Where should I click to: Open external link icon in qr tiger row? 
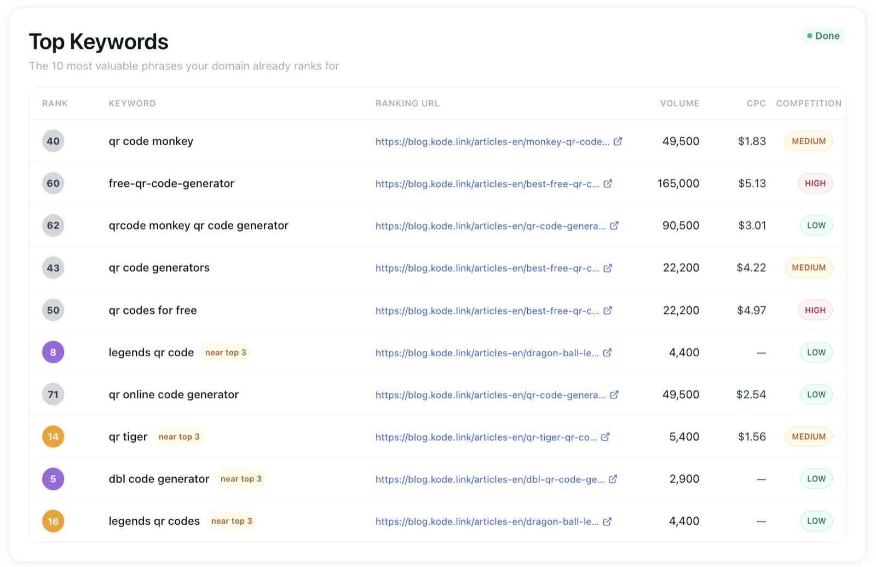(x=606, y=437)
